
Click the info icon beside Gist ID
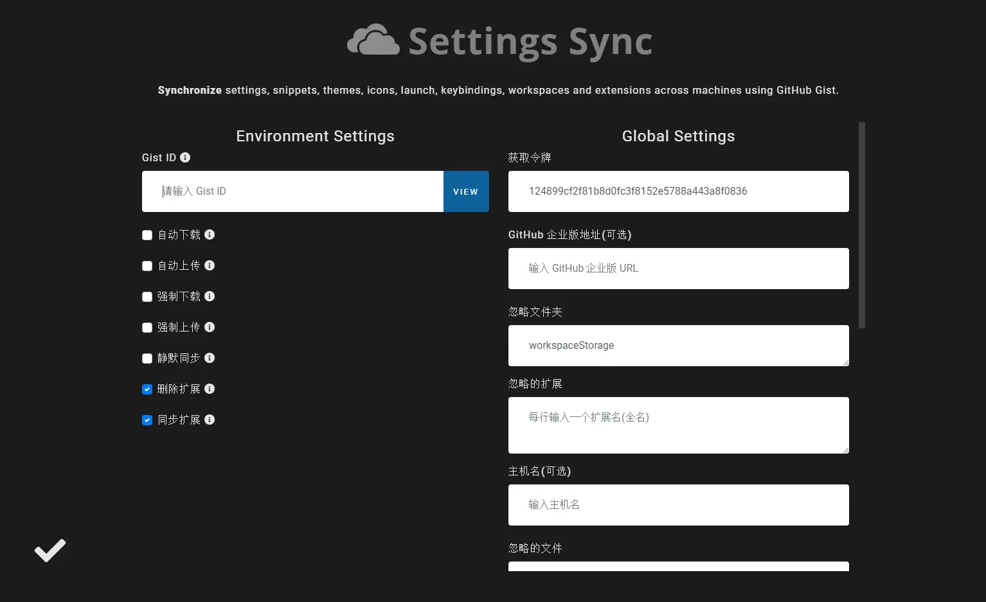(185, 157)
